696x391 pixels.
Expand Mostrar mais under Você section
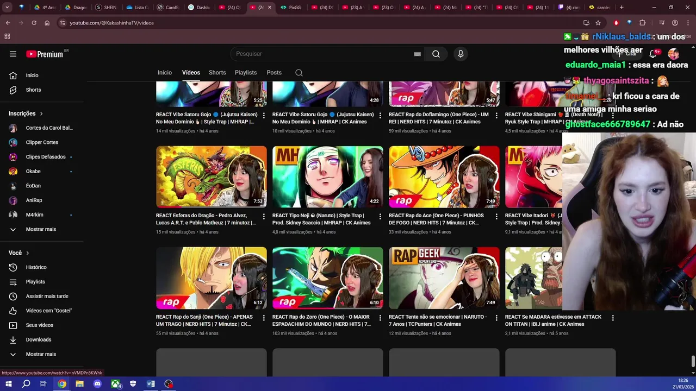click(41, 354)
